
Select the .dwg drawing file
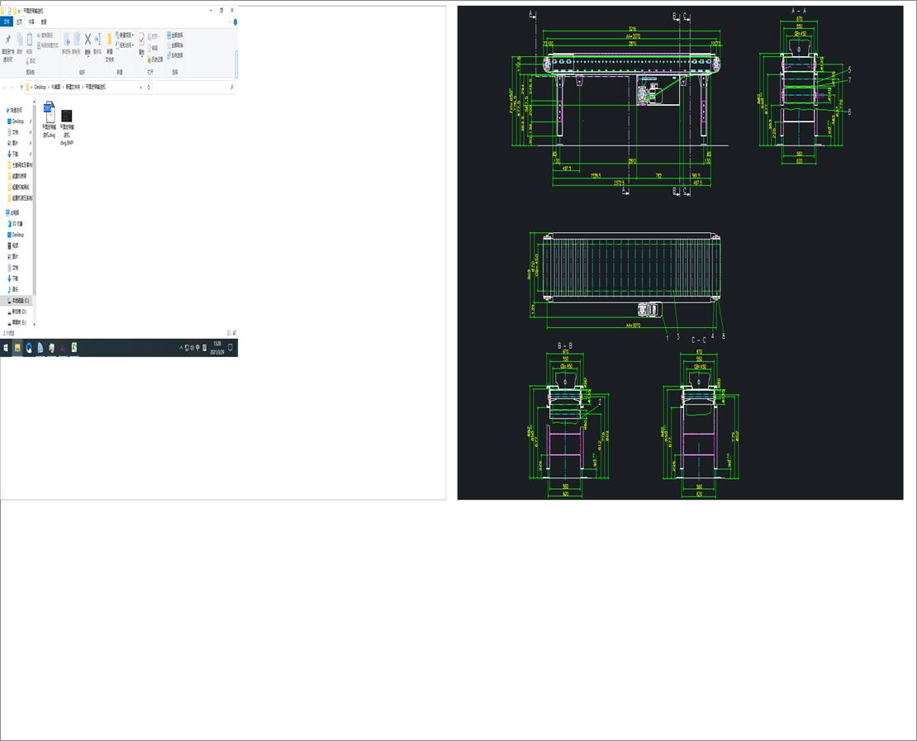pyautogui.click(x=49, y=120)
